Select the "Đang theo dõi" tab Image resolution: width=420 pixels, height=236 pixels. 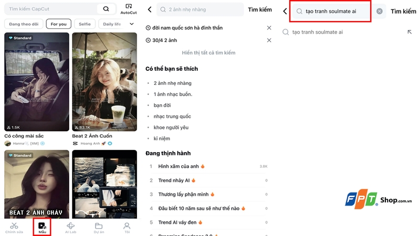24,24
